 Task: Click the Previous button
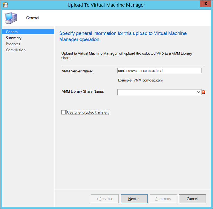105,199
